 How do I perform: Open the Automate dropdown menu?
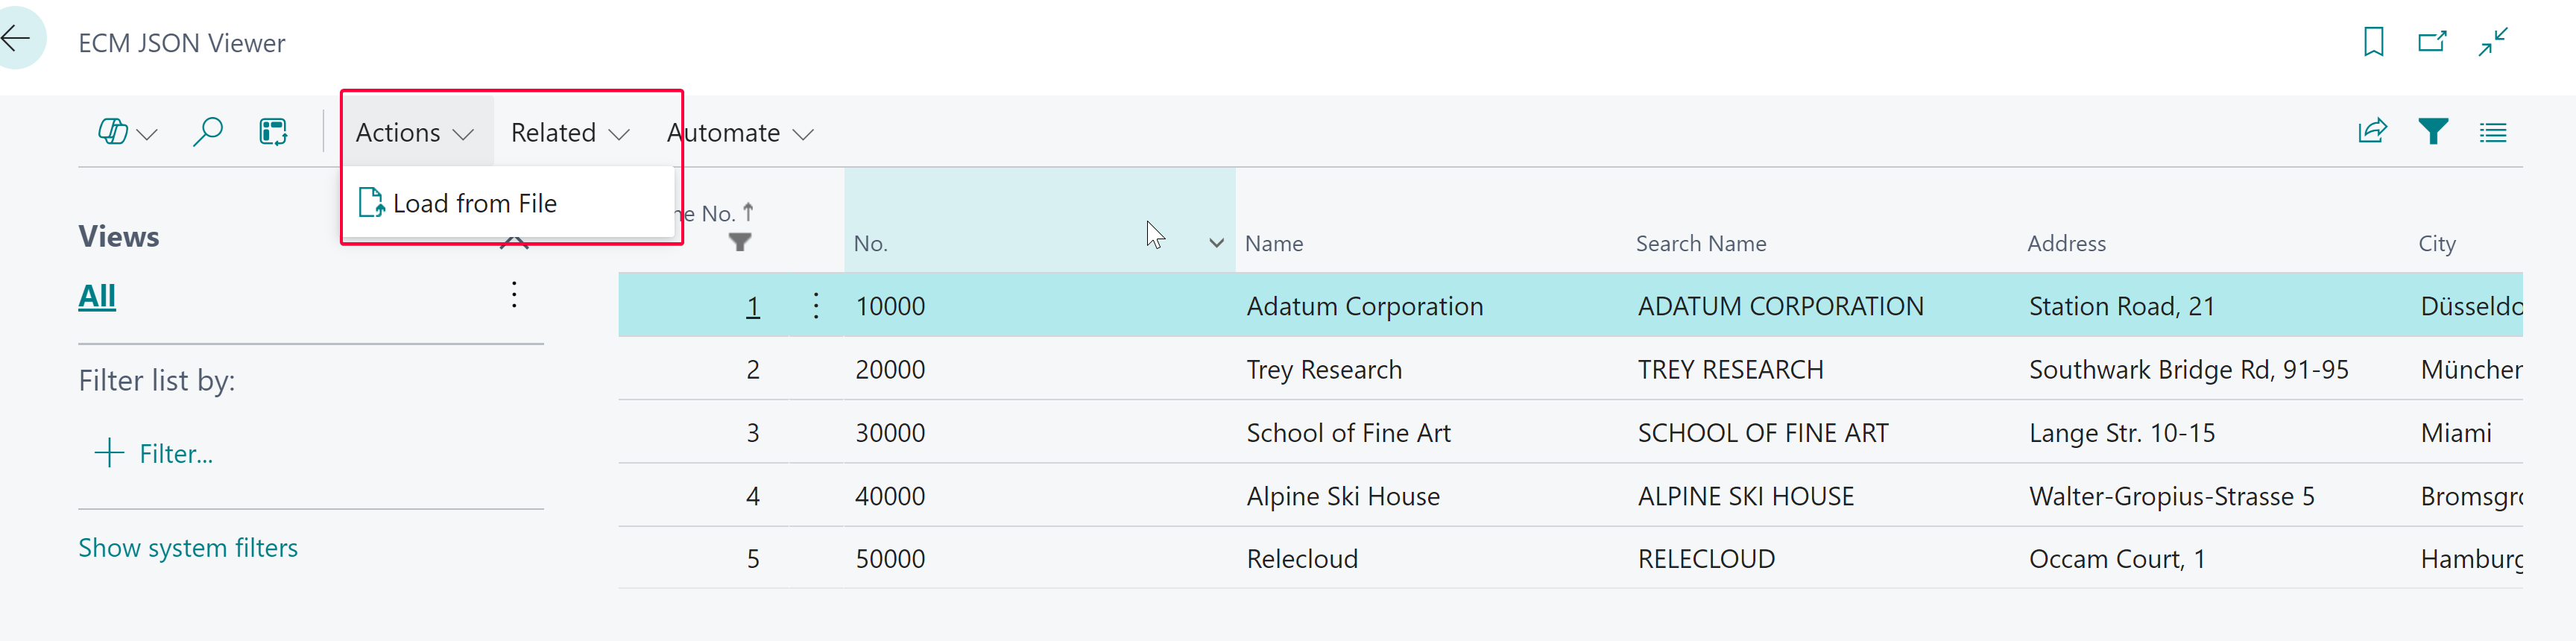(740, 133)
